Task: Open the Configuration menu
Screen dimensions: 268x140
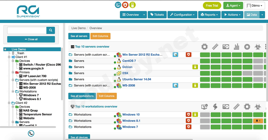Action: (x=182, y=15)
